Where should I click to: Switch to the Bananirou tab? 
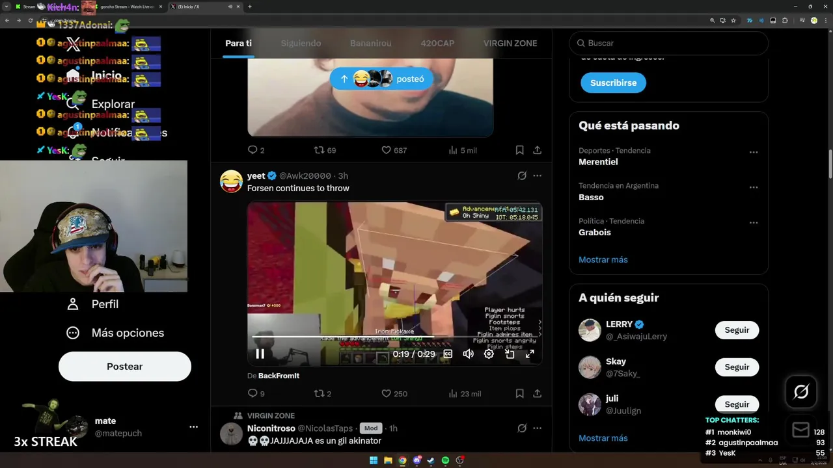tap(370, 43)
